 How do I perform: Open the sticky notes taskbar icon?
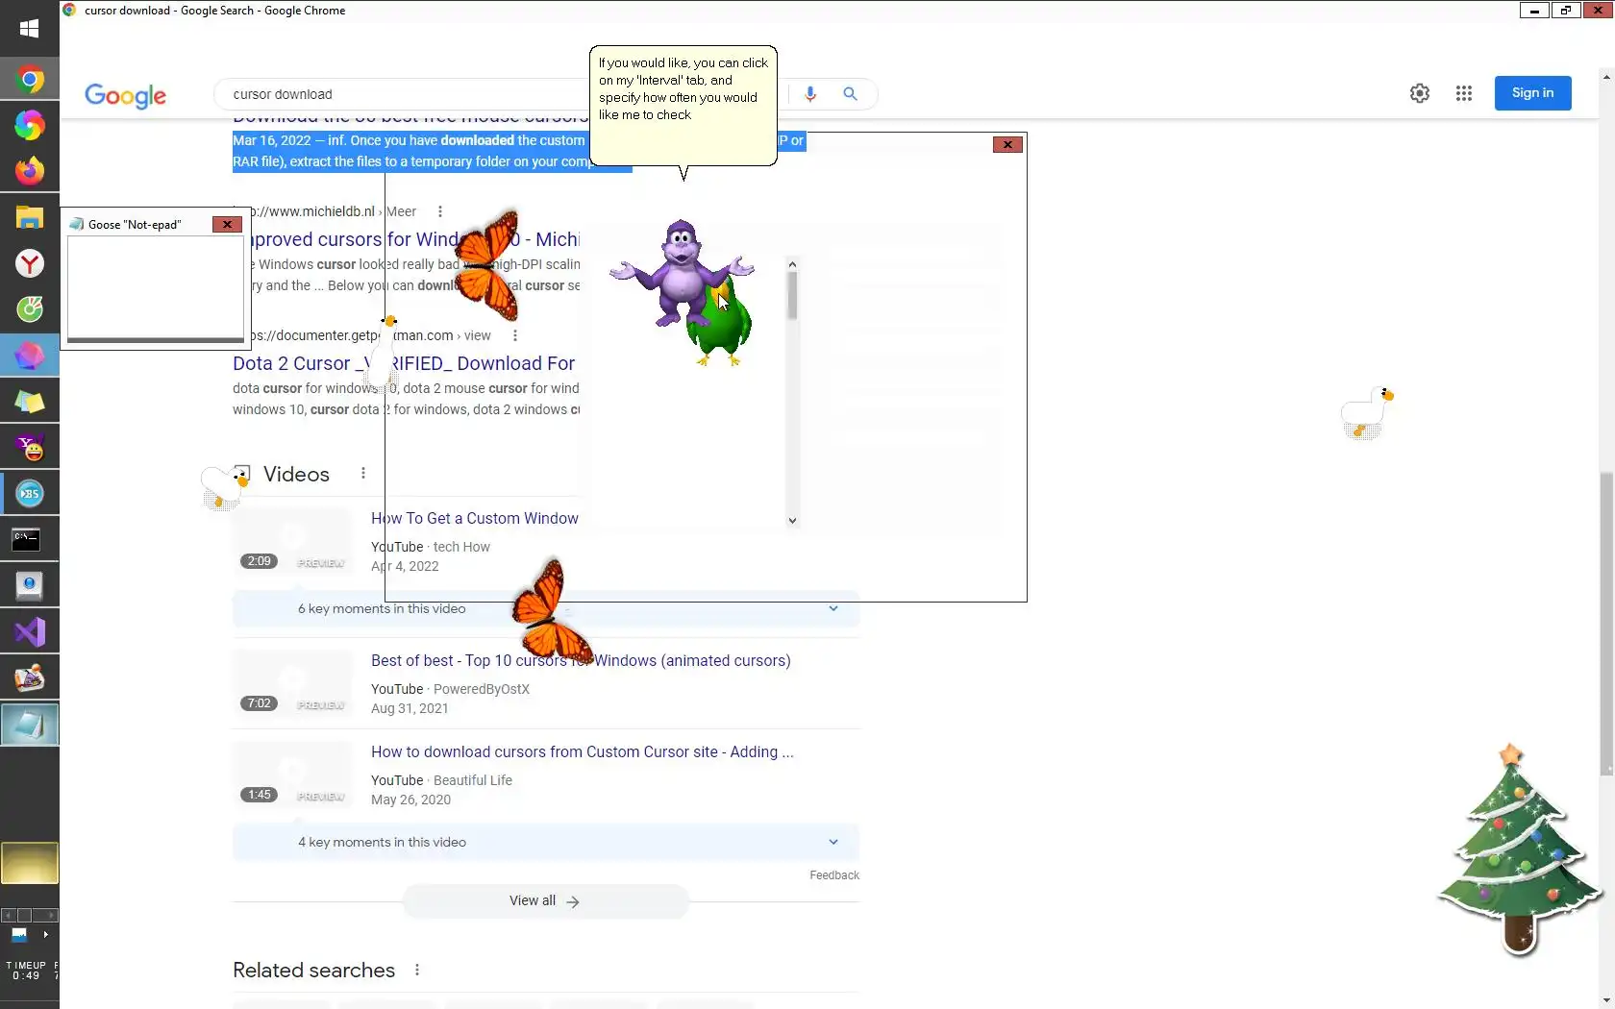(x=29, y=402)
